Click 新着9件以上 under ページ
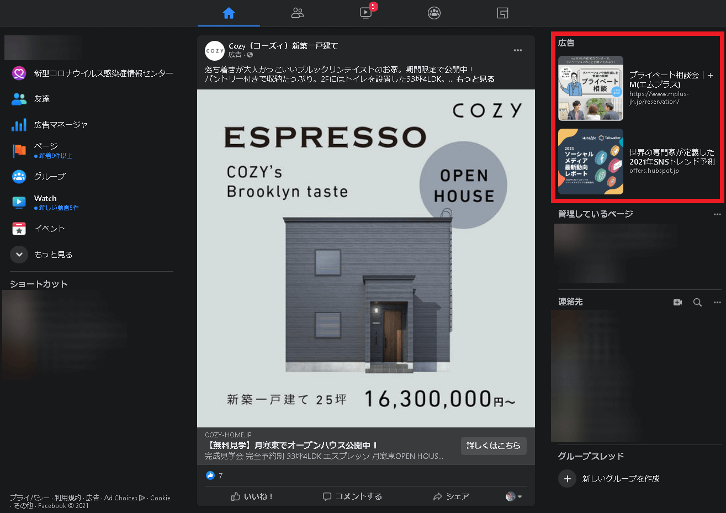The height and width of the screenshot is (513, 726). tap(56, 156)
